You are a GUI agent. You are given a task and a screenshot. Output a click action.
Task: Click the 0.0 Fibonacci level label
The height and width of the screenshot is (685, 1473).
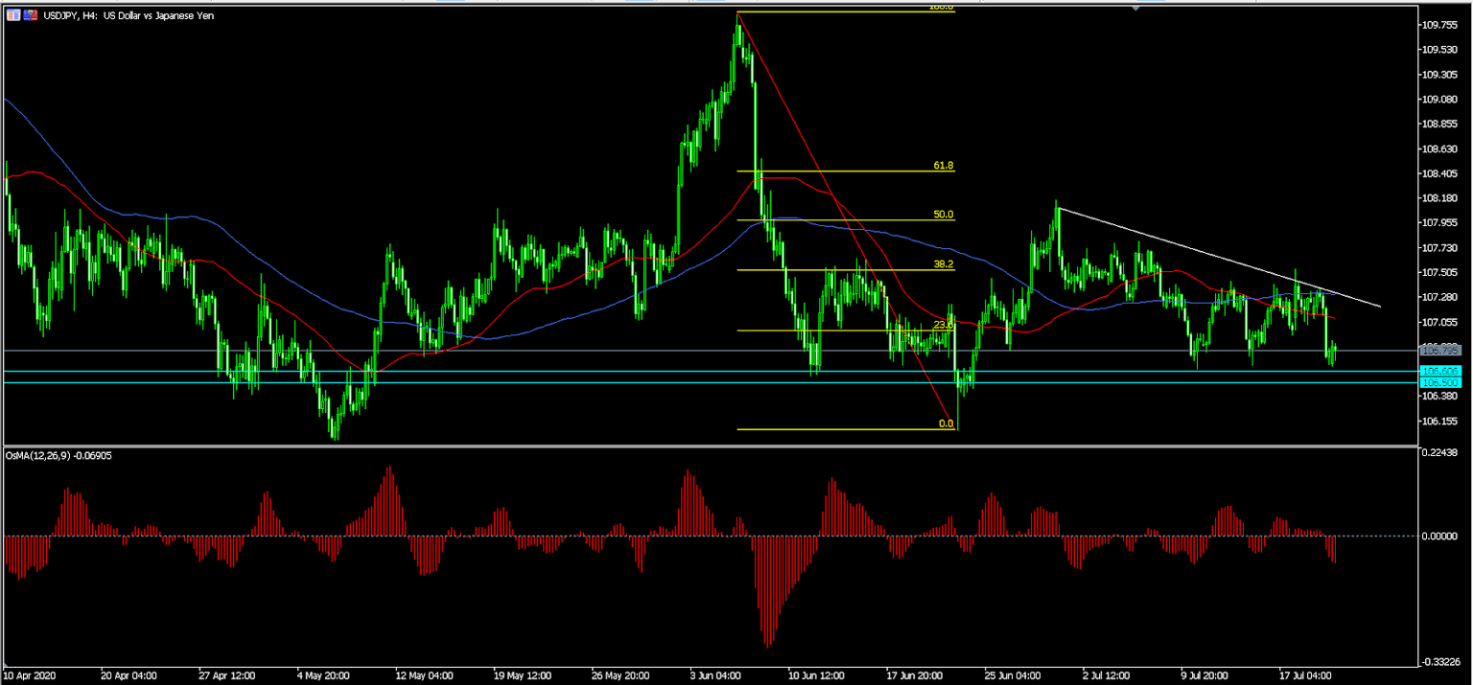945,422
